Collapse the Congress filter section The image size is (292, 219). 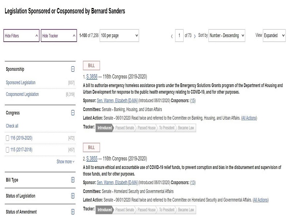[x=73, y=113]
